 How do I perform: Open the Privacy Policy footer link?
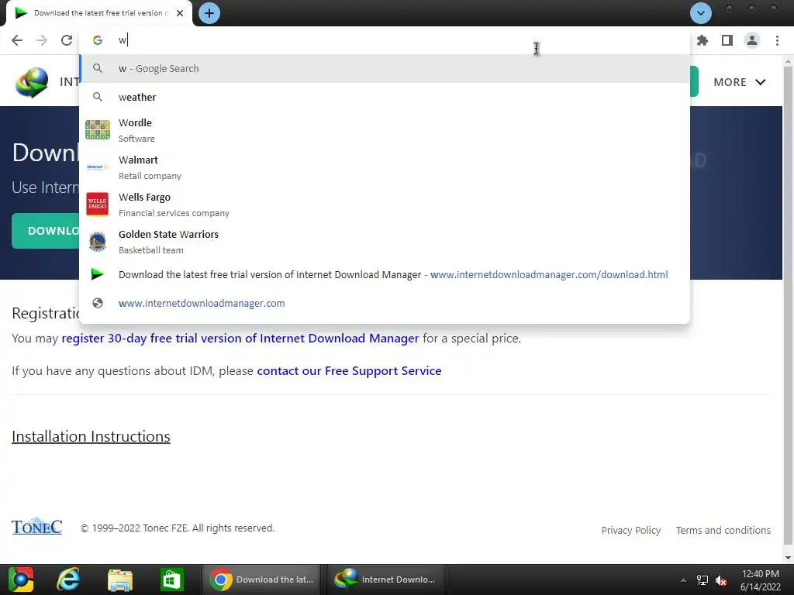(x=630, y=530)
